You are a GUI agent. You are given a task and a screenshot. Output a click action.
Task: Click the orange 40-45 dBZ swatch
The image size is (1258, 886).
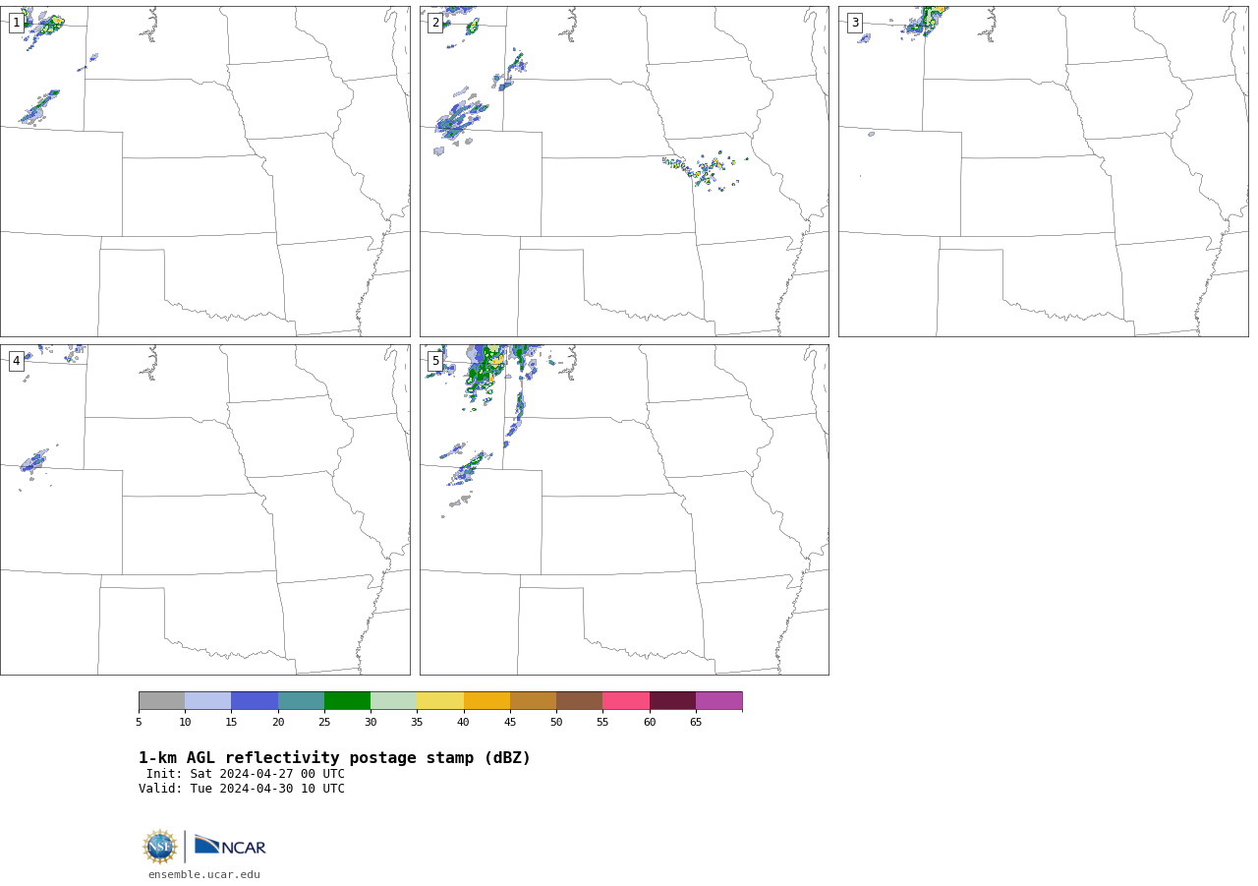486,701
